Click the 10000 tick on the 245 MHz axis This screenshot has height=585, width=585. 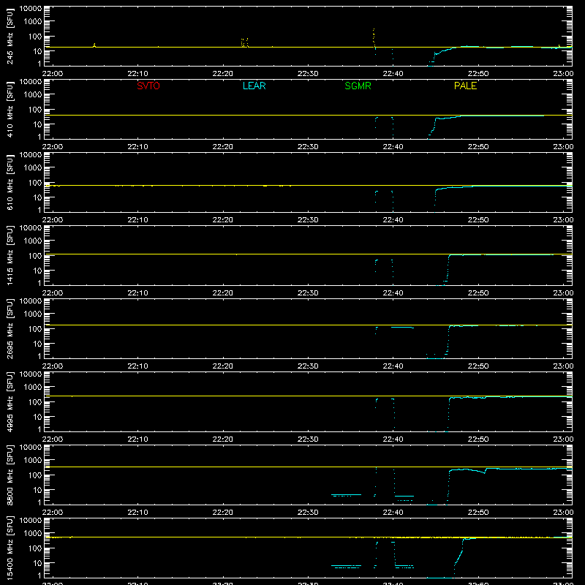point(31,9)
